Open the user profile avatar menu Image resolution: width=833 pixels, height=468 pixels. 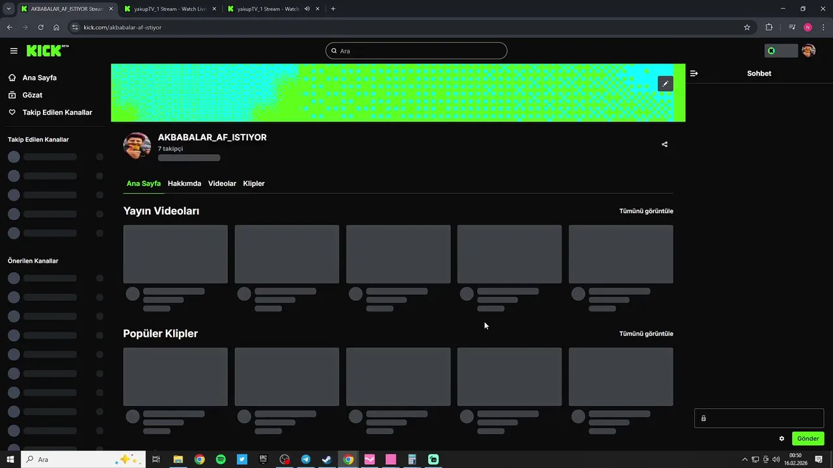coord(808,51)
